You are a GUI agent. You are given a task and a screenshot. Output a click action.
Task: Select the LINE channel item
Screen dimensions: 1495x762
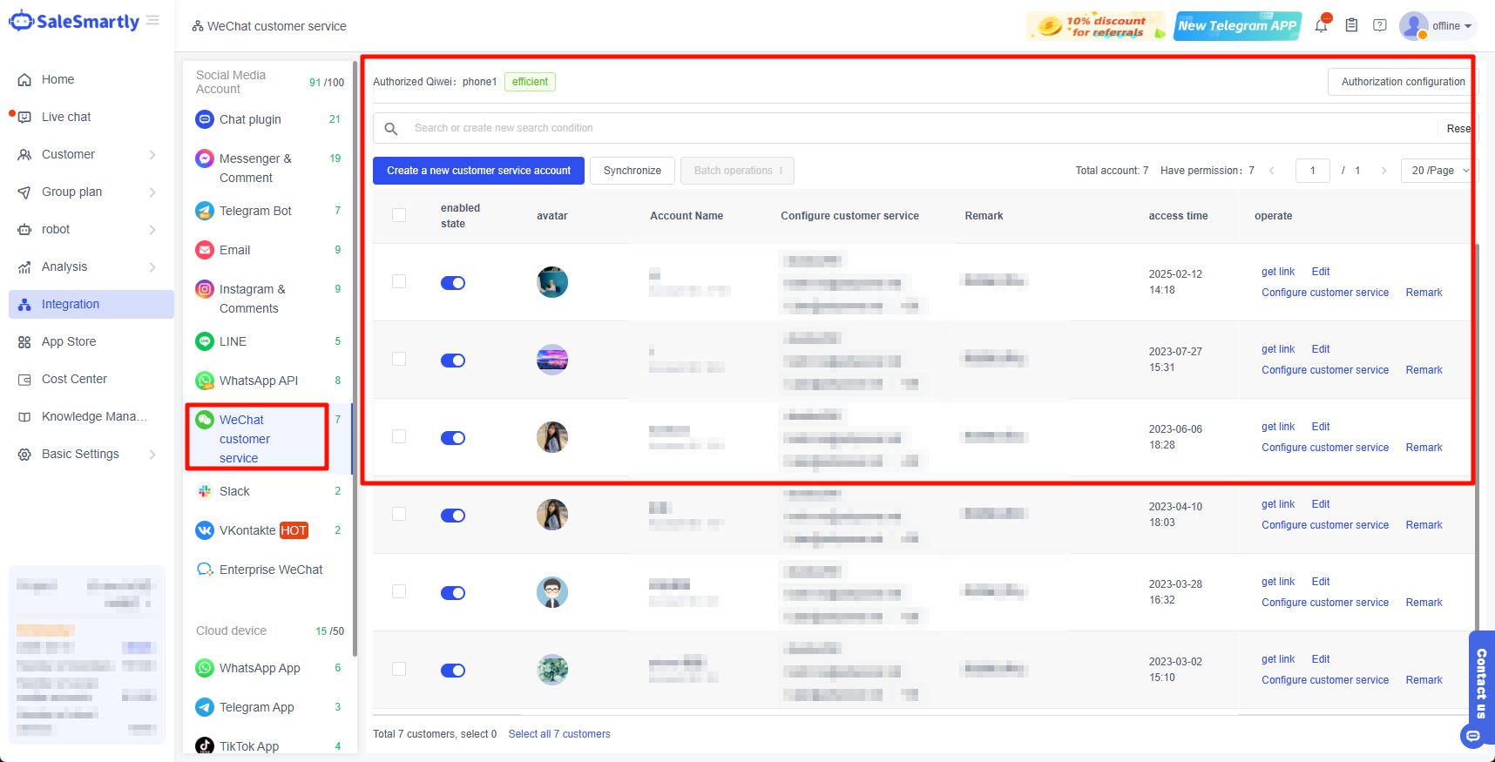(268, 341)
